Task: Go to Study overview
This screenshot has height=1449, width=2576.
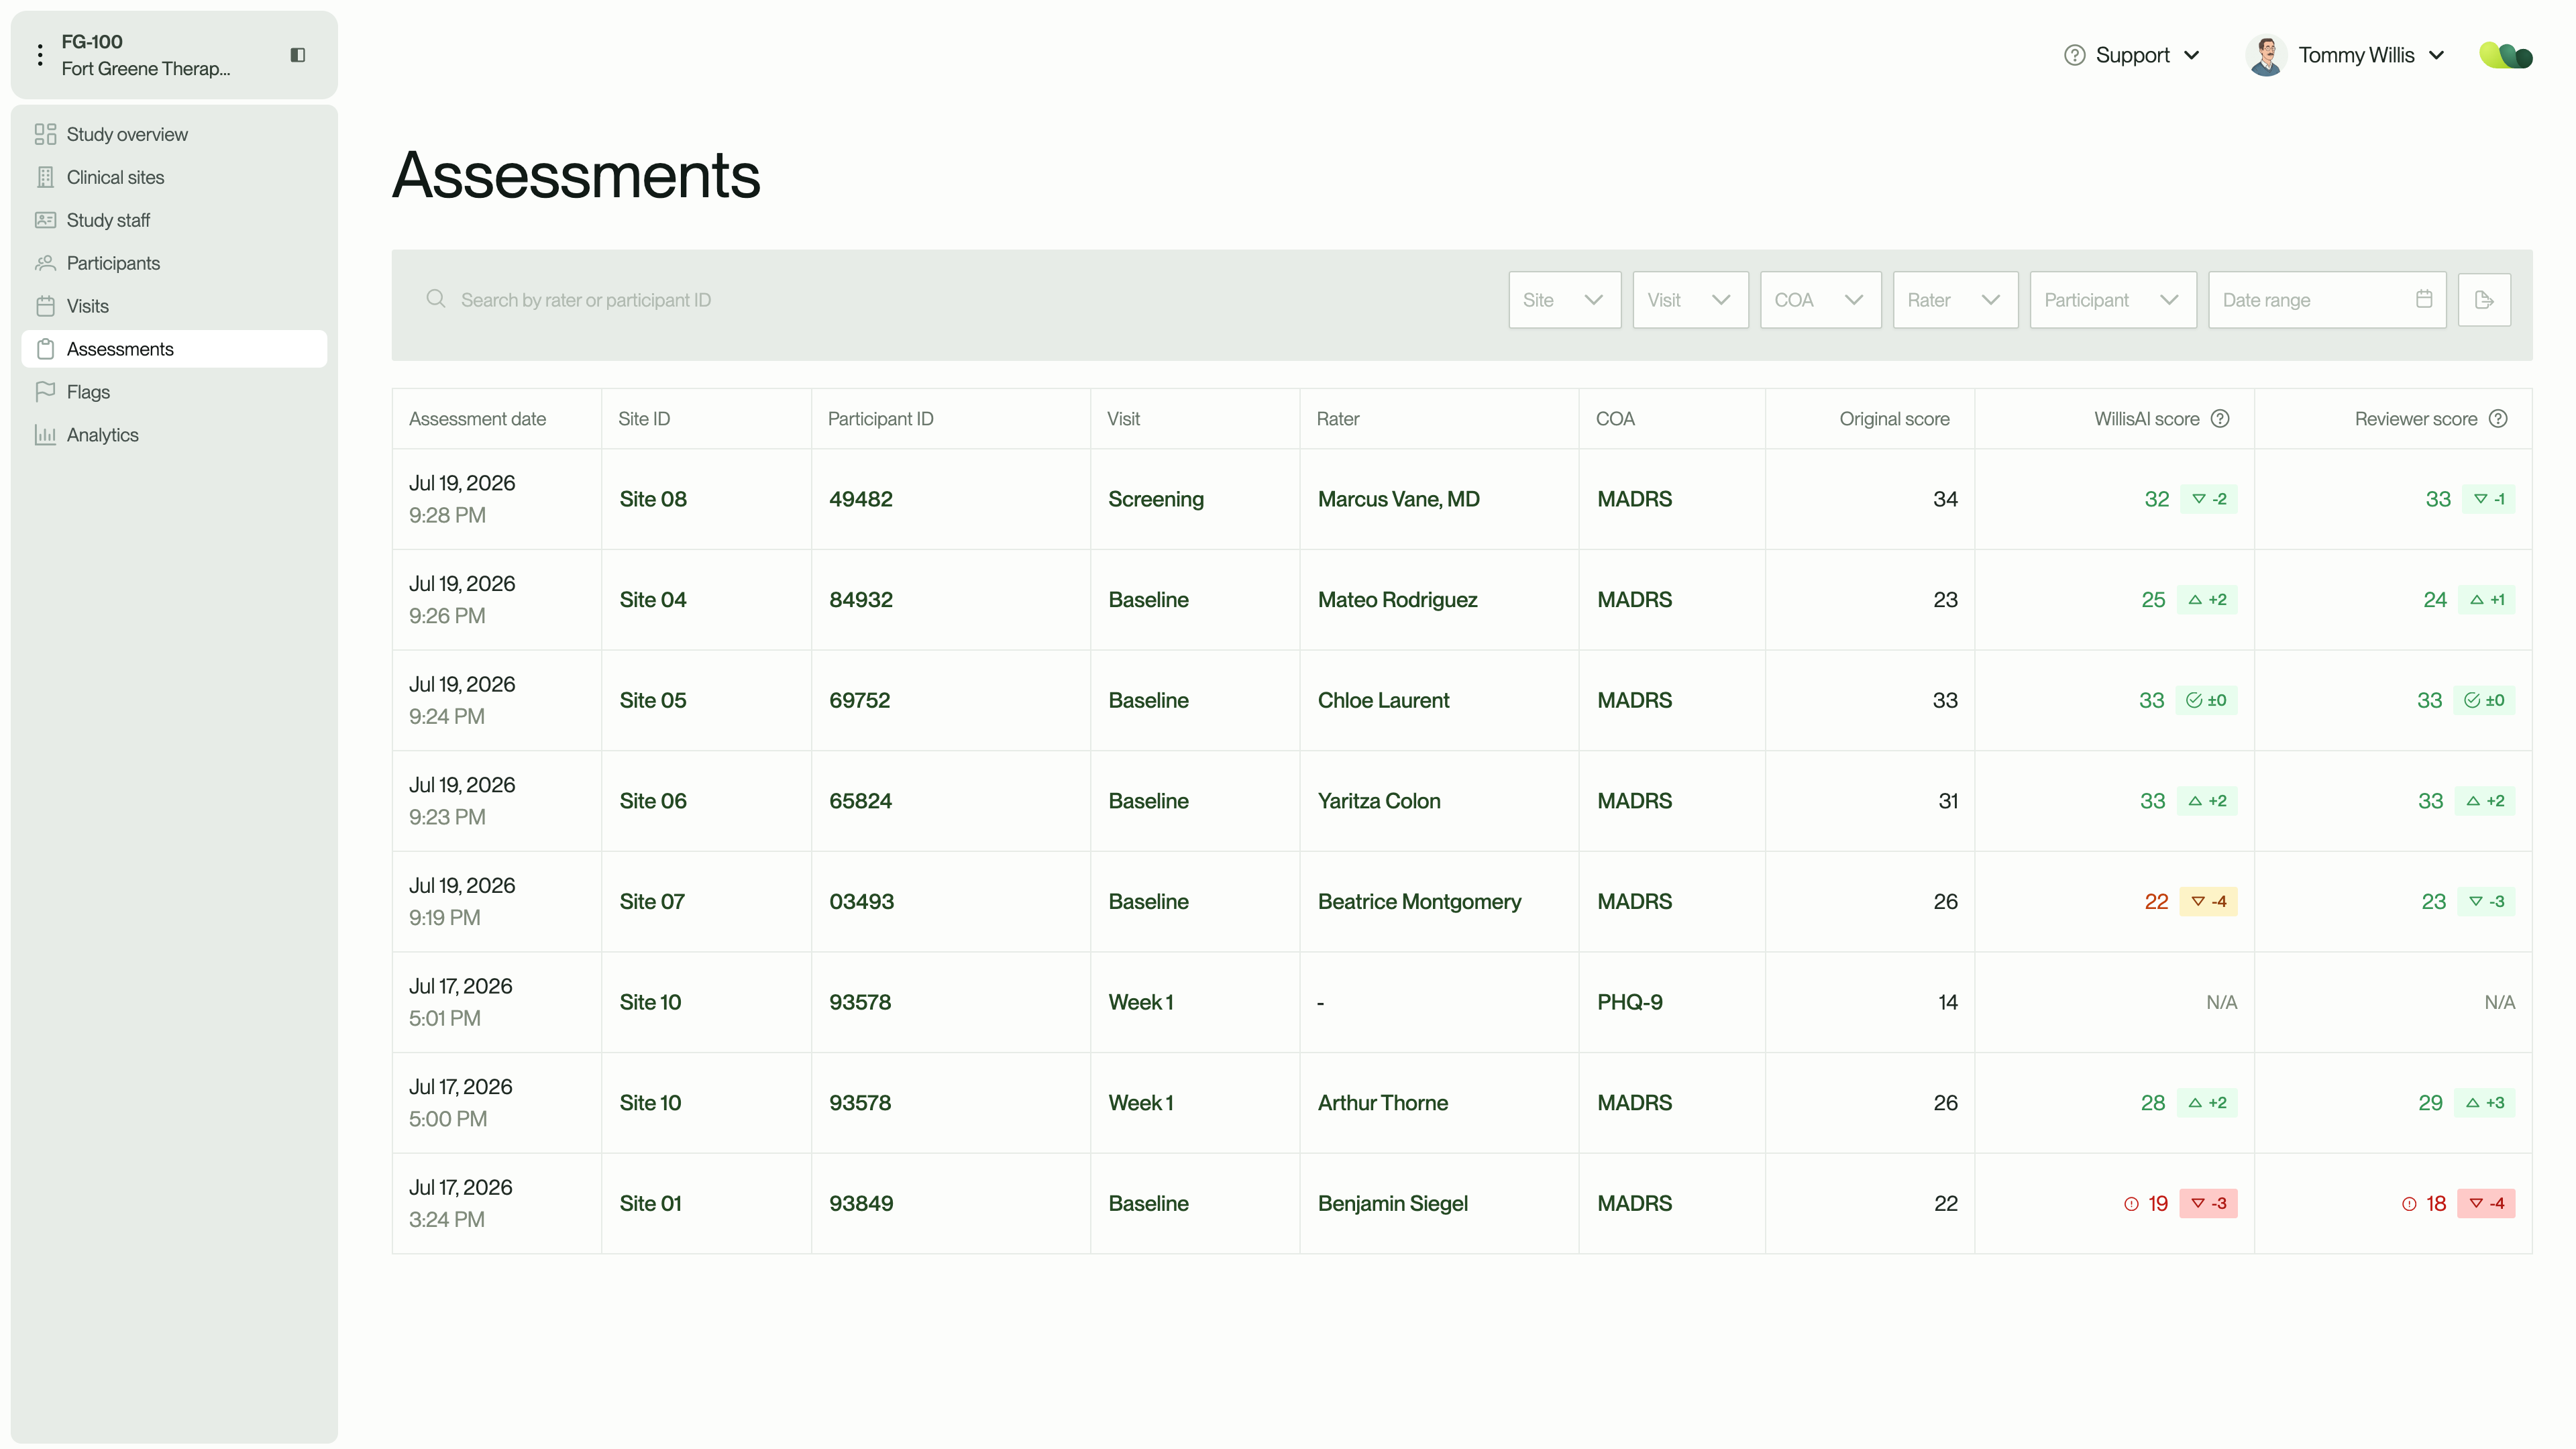Action: 174,134
